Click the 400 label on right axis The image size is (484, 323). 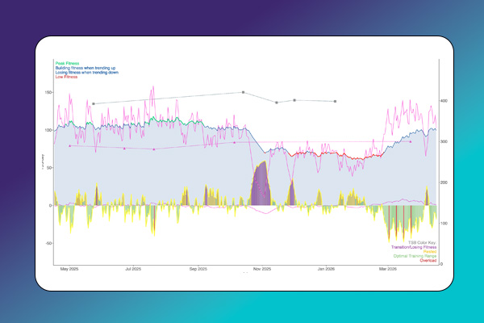(445, 101)
